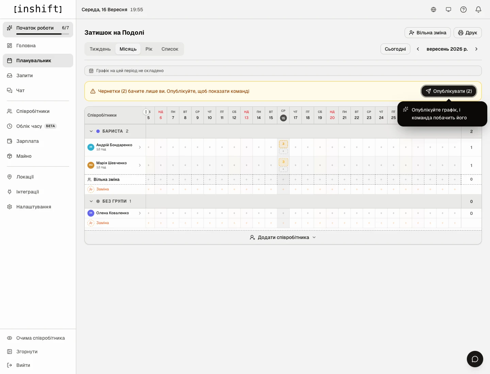The width and height of the screenshot is (490, 374).
Task: Click Андрій Бондаренко's avatar
Action: pyautogui.click(x=91, y=147)
